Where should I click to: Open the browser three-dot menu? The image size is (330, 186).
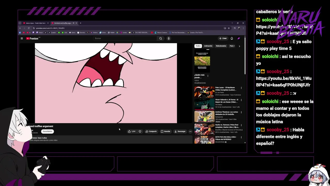243,28
